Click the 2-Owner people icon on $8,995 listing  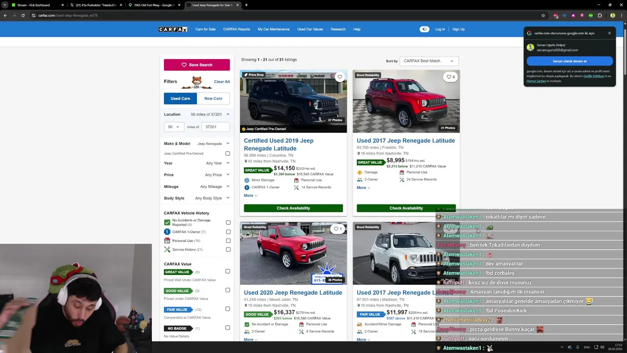pos(360,179)
